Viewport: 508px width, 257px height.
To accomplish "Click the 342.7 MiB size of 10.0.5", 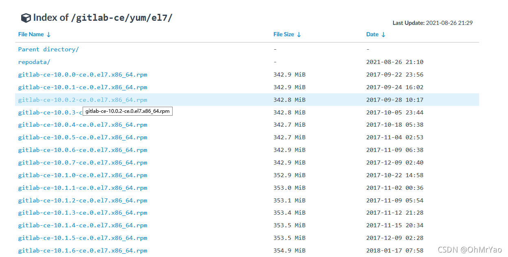I will point(289,137).
